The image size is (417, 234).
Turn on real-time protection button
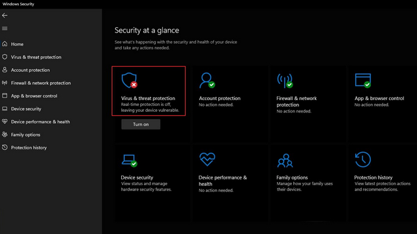coord(141,124)
